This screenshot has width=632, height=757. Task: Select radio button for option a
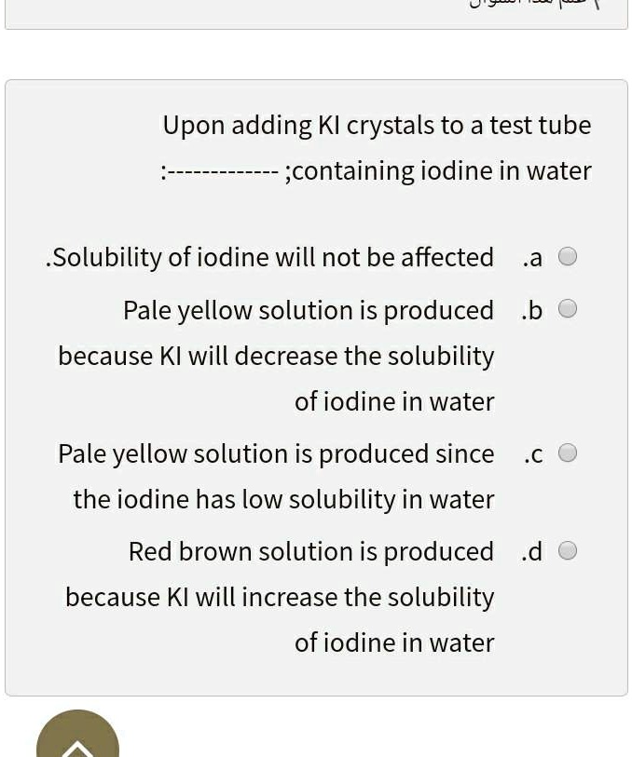[x=568, y=256]
